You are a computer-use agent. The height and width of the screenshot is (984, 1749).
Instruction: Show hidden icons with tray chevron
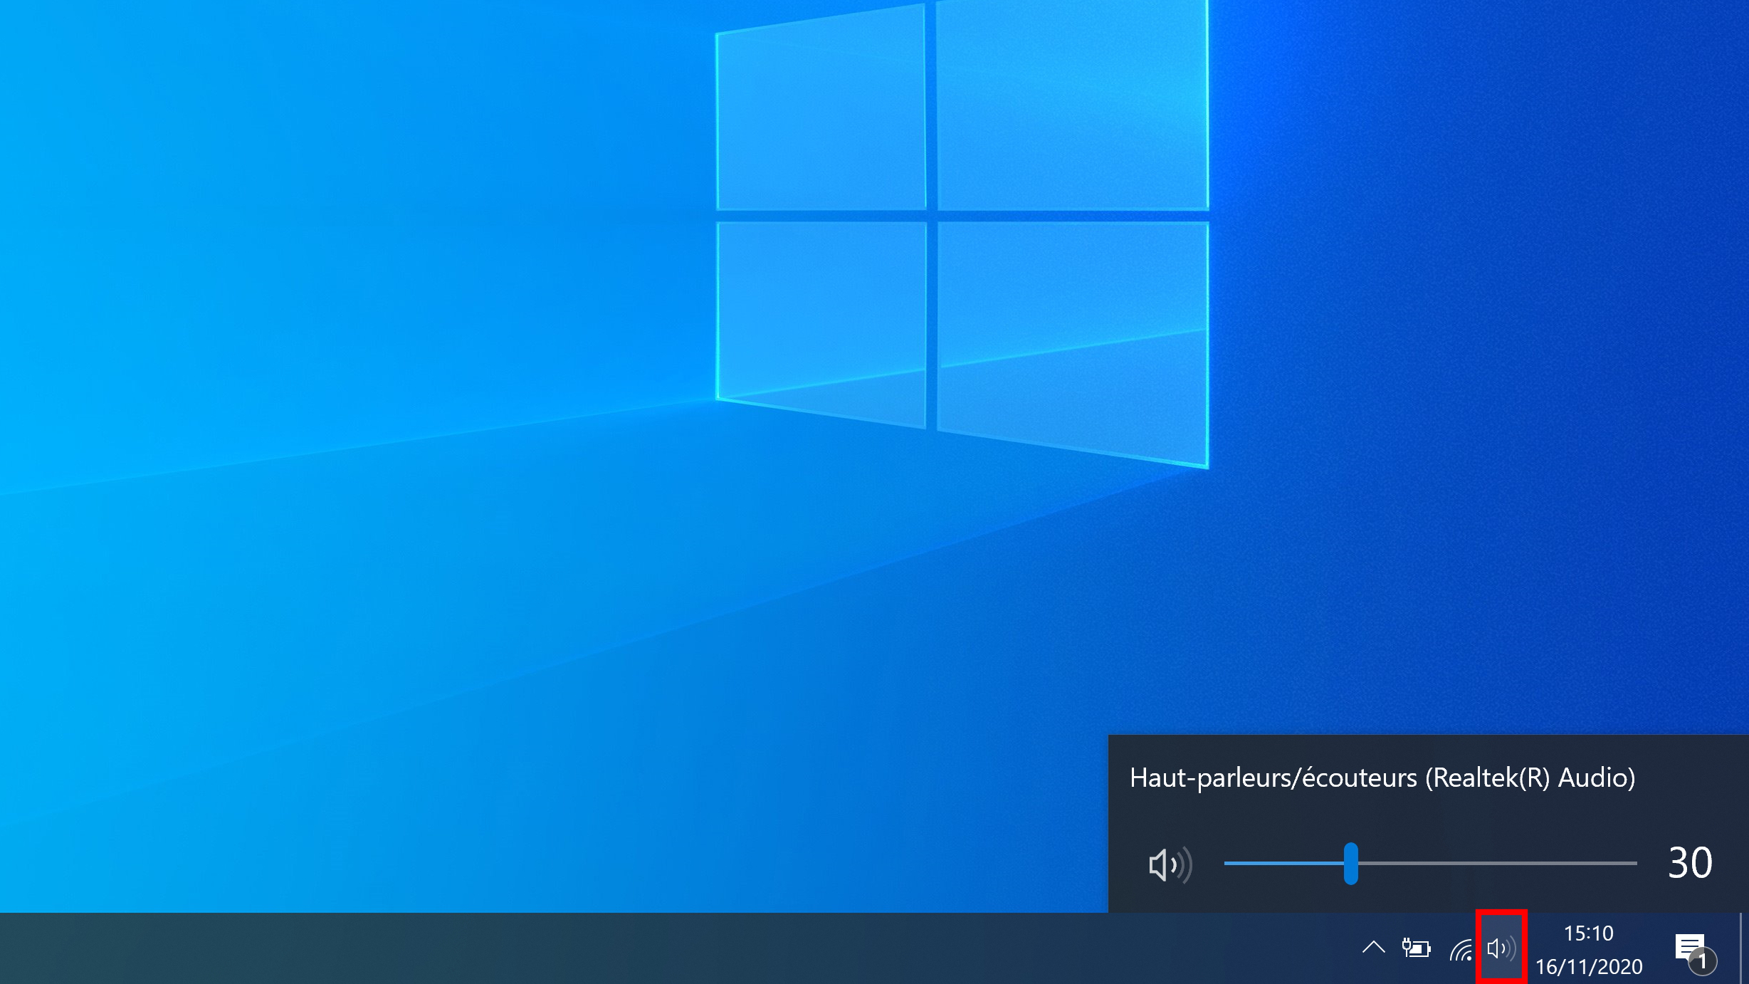point(1374,948)
